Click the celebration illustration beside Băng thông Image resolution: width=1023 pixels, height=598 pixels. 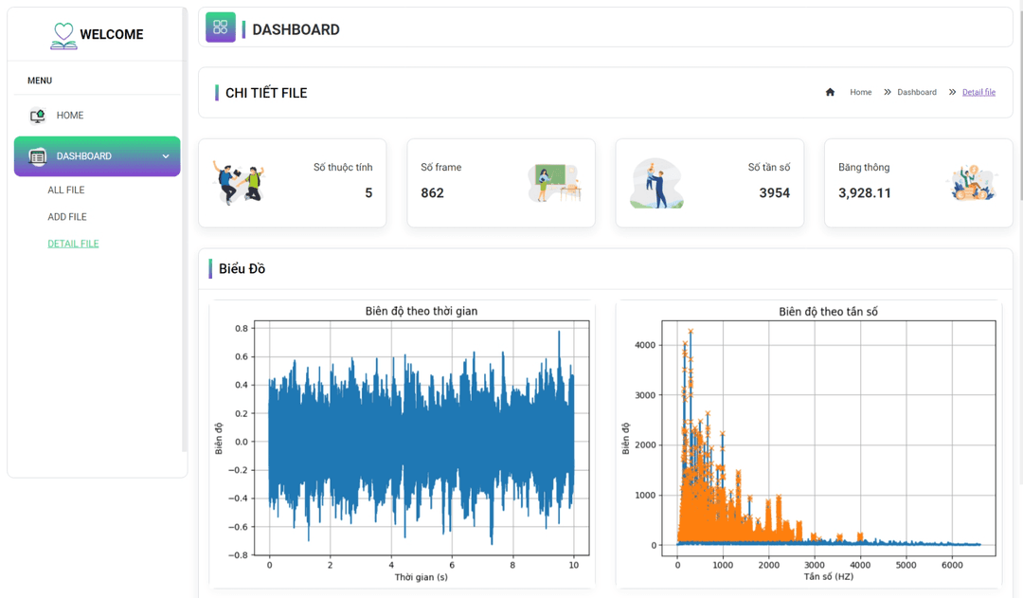click(971, 183)
